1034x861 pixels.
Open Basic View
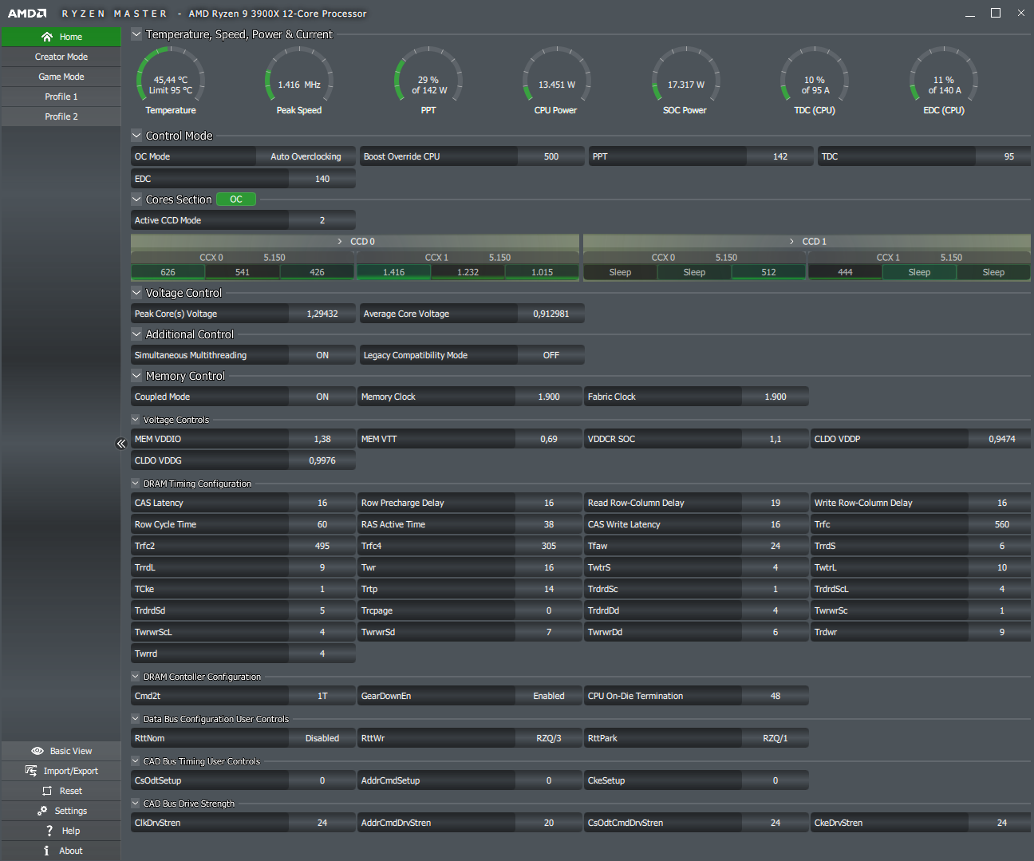coord(61,751)
